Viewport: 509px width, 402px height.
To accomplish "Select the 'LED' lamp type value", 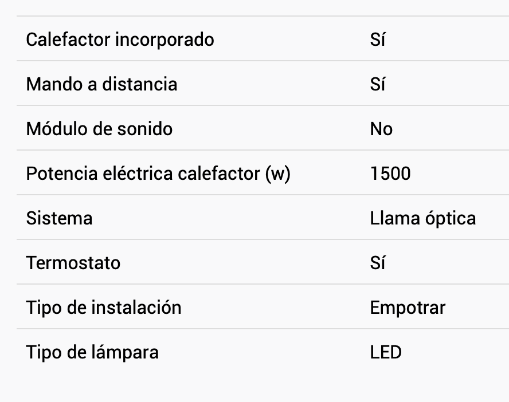I will point(386,352).
